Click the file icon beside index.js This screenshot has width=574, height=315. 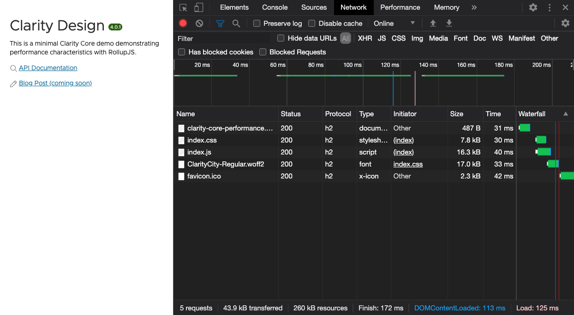[x=181, y=152]
